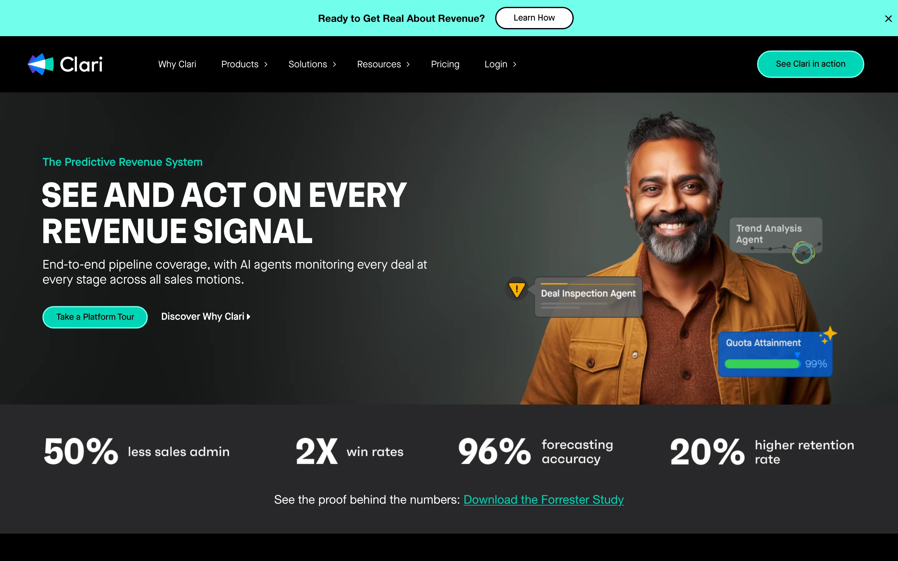This screenshot has width=898, height=561.
Task: Click See Clari in action button
Action: click(810, 64)
